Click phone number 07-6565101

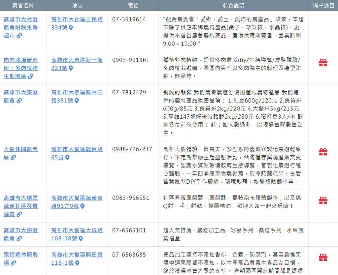click(129, 230)
